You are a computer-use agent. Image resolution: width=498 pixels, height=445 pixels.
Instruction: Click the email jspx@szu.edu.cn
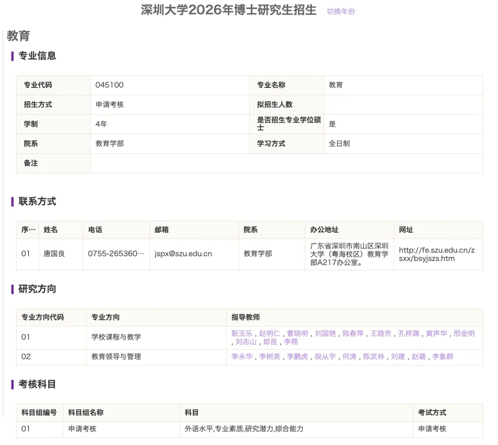click(183, 254)
